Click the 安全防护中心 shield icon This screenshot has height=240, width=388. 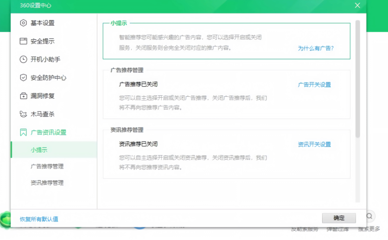(23, 78)
